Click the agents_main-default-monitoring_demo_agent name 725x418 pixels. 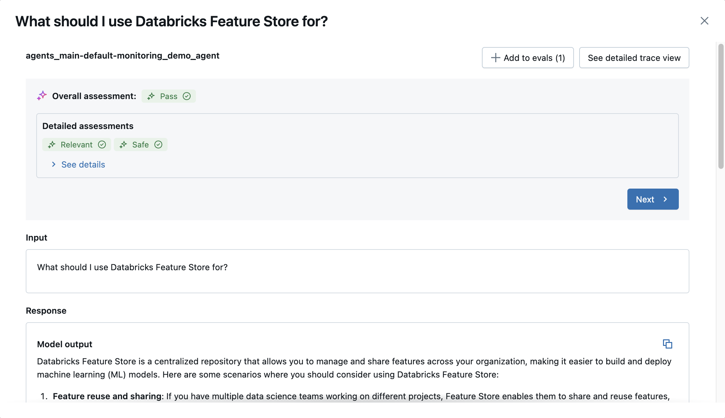(122, 56)
